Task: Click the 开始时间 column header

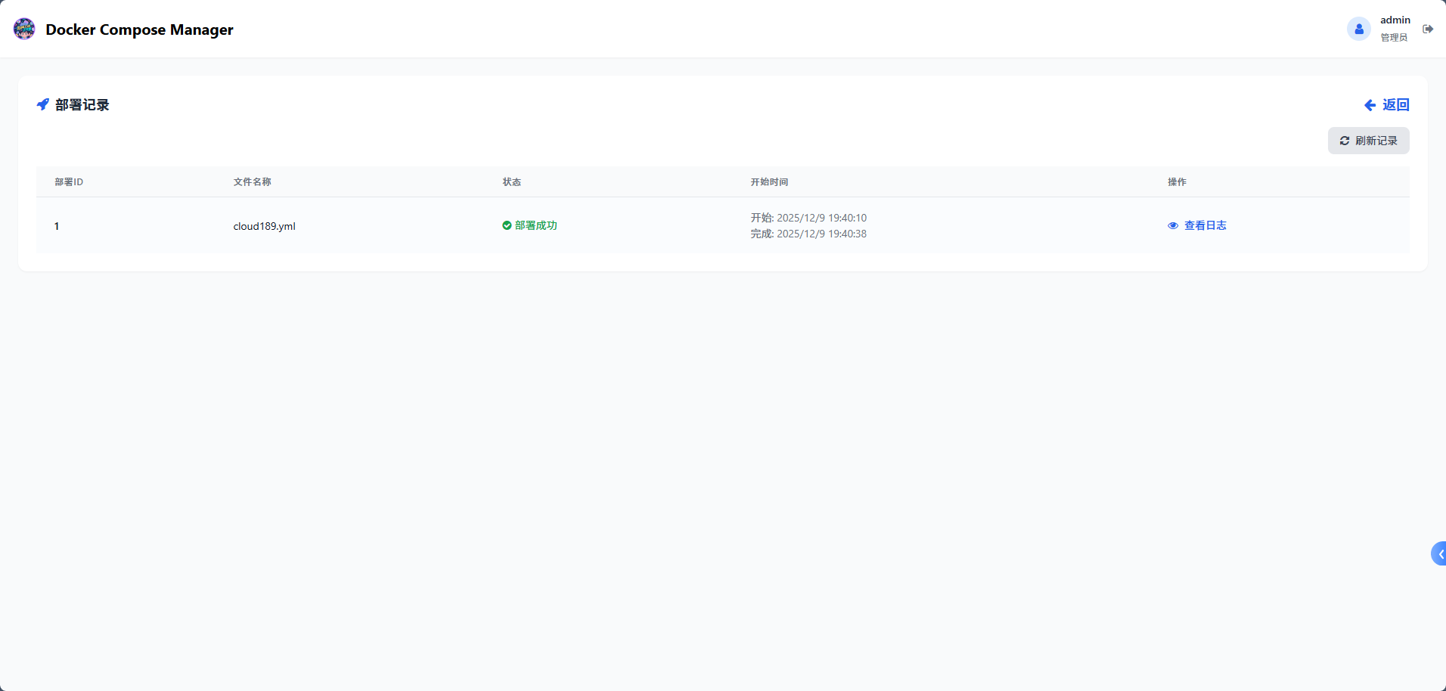Action: (x=769, y=182)
